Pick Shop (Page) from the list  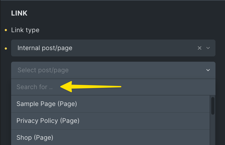tap(110, 138)
